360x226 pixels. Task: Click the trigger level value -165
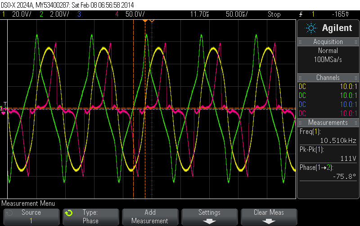pos(341,14)
